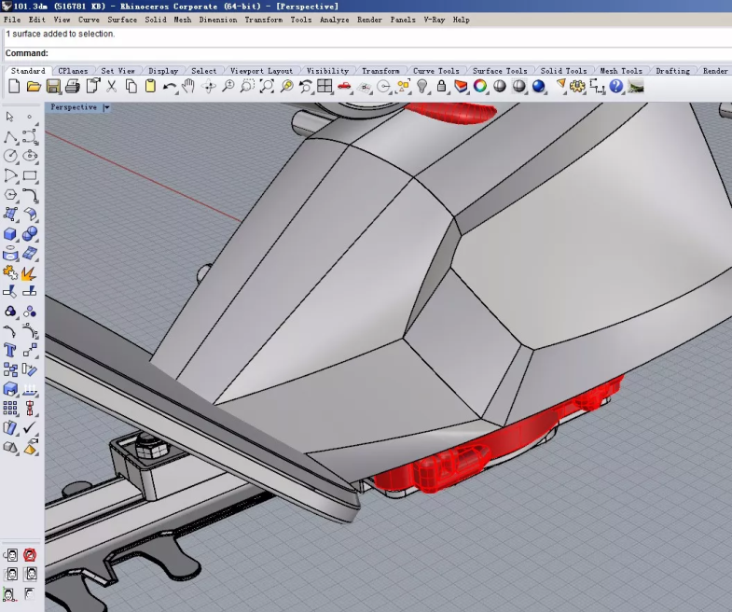Open the Print icon
The image size is (732, 612).
[73, 87]
